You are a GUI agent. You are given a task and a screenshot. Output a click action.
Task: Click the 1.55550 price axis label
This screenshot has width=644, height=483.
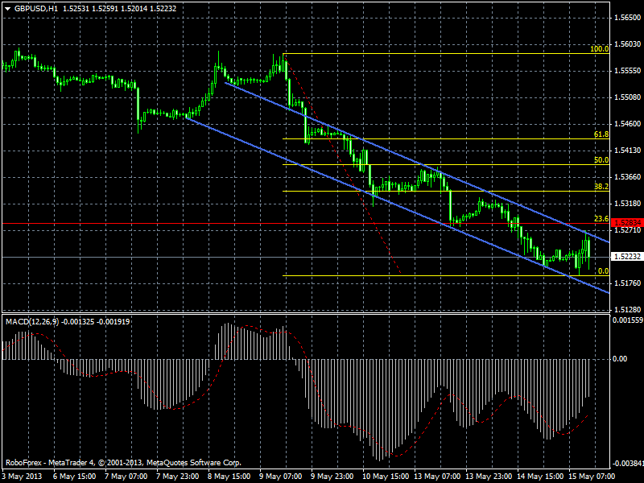[627, 71]
